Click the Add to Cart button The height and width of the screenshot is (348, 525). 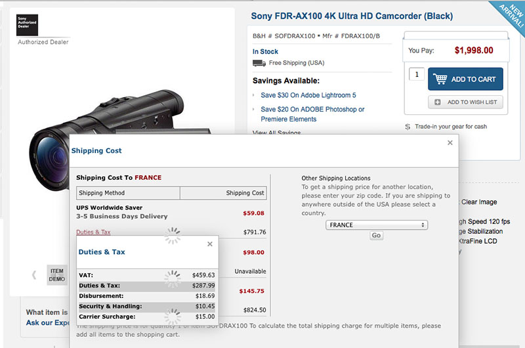tap(465, 79)
